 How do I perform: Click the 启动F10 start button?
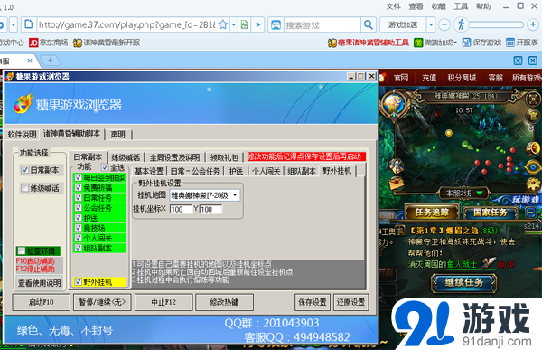42,302
